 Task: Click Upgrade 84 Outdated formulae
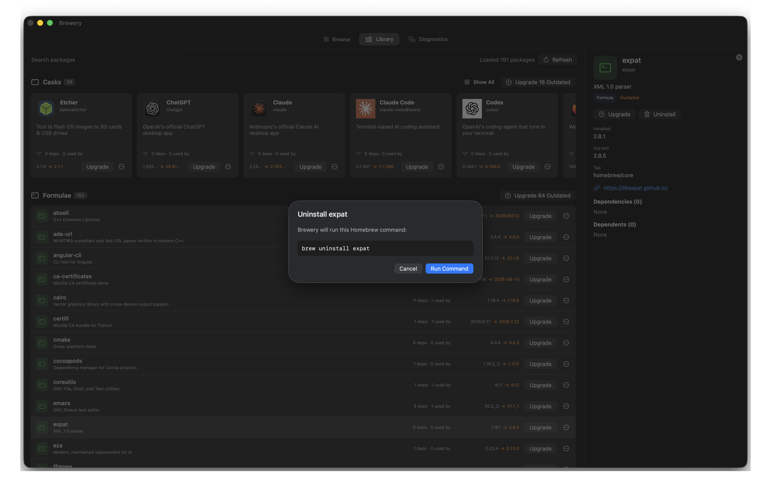537,195
